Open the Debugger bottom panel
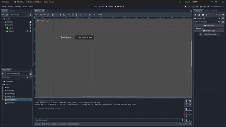Screen dimensions: 226x127 46,124
